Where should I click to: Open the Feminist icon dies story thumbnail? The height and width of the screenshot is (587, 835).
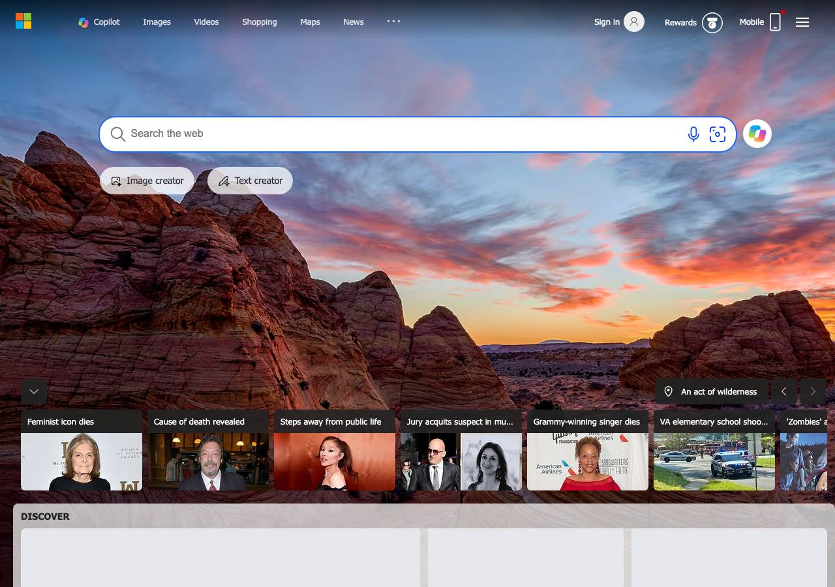pyautogui.click(x=82, y=462)
